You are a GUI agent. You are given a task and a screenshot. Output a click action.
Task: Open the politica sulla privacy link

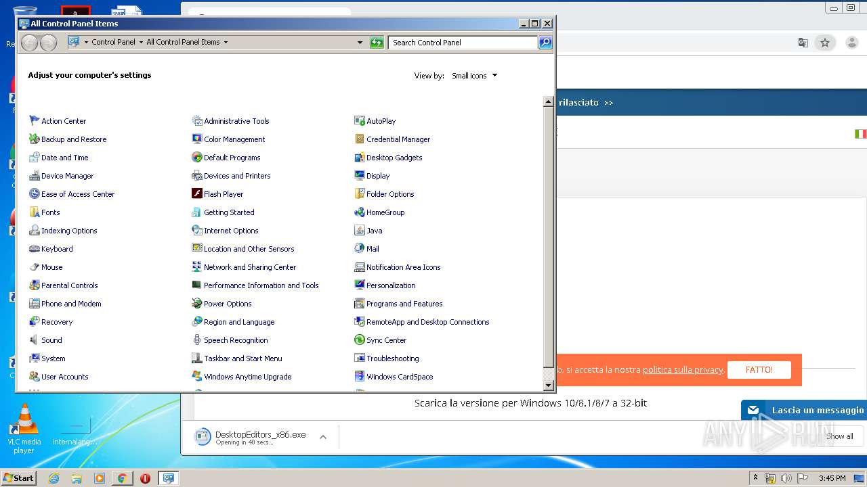683,370
